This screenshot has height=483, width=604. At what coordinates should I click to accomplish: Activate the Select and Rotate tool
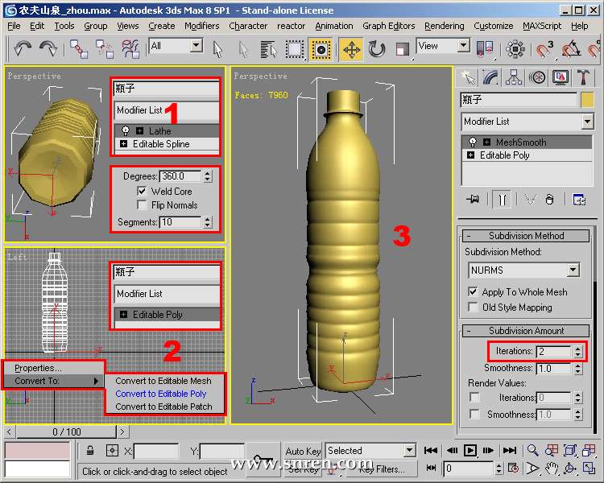(377, 49)
